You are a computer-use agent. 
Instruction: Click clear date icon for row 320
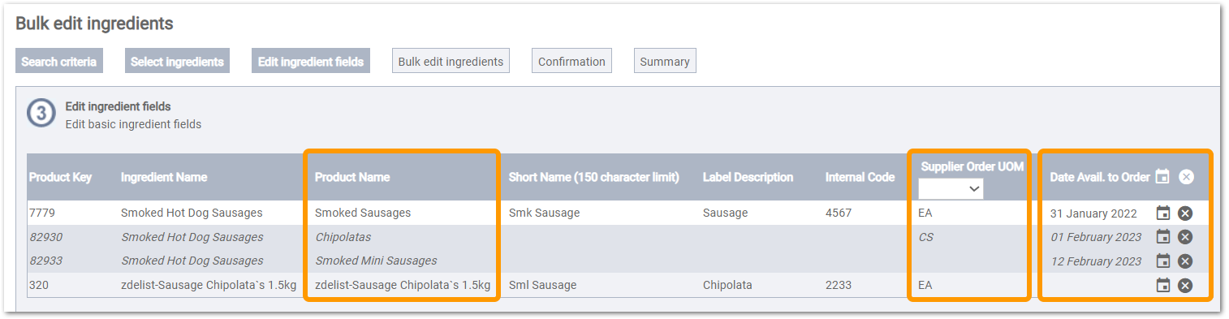click(1185, 285)
